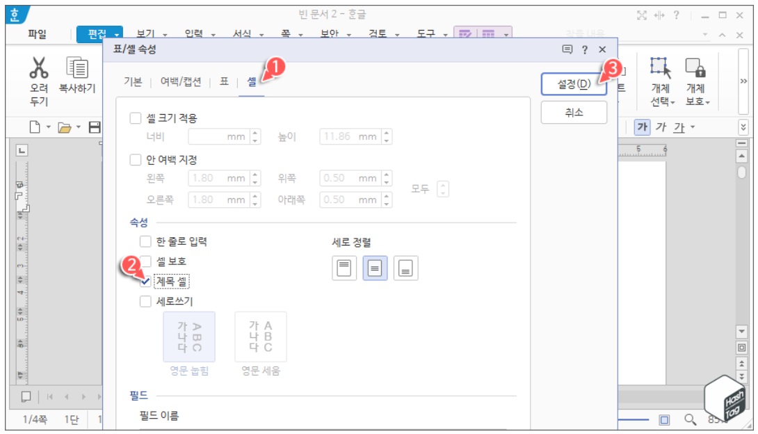Click the bold 가 formatting icon
The width and height of the screenshot is (758, 434).
click(642, 127)
